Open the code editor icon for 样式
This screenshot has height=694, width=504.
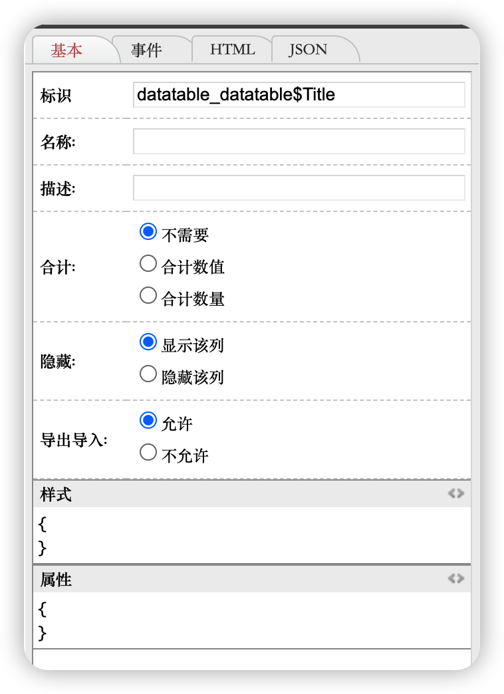coord(455,493)
